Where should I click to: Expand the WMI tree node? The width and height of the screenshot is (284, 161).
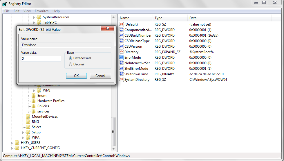(34, 91)
